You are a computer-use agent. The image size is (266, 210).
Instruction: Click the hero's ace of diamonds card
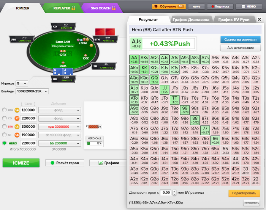click(57, 72)
